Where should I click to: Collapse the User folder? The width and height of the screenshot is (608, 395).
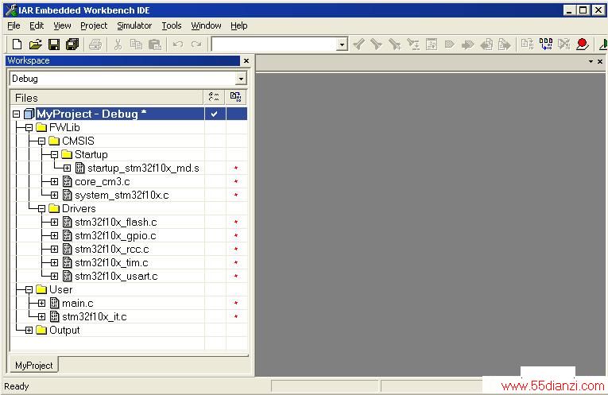(x=29, y=289)
